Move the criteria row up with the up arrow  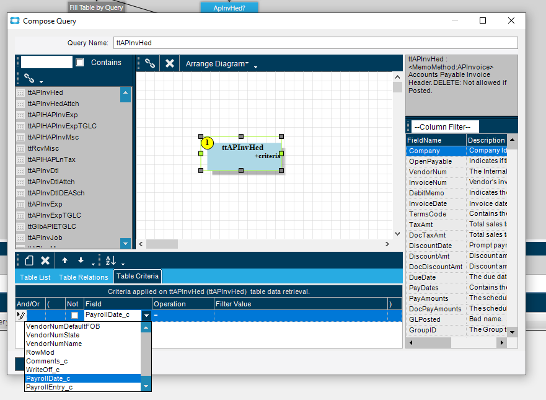[65, 260]
